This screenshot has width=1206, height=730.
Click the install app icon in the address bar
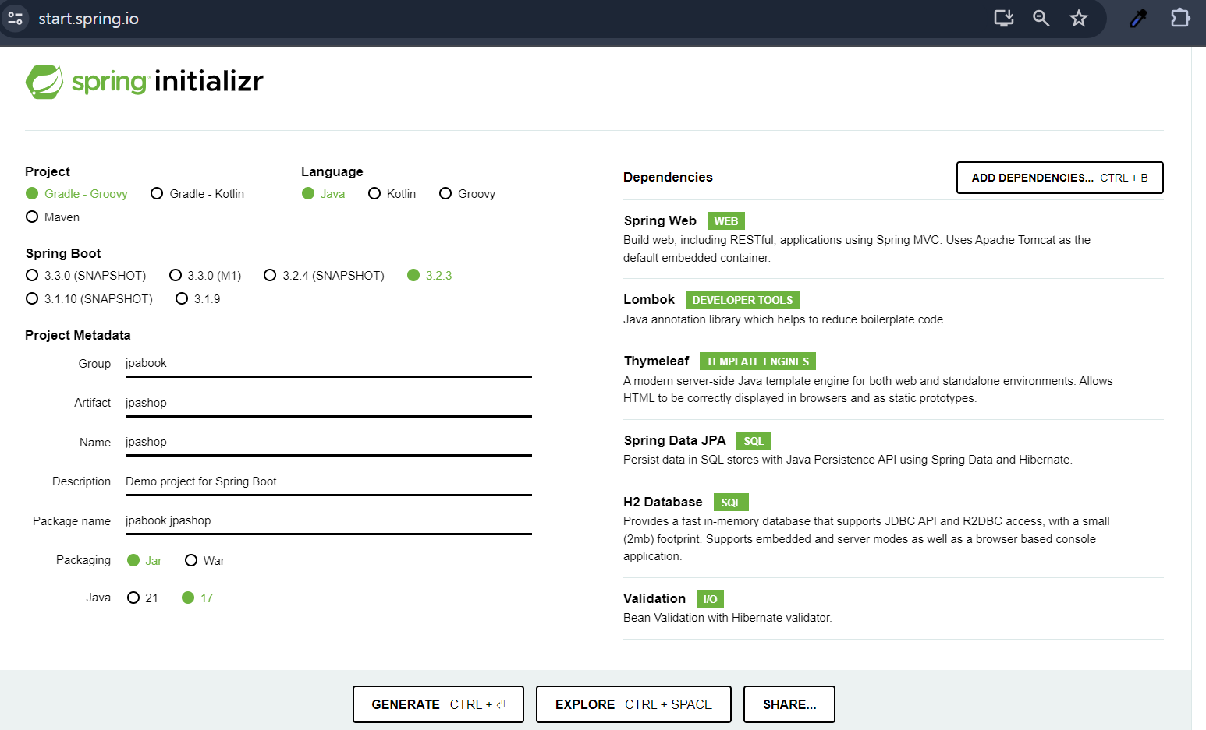[x=1003, y=18]
